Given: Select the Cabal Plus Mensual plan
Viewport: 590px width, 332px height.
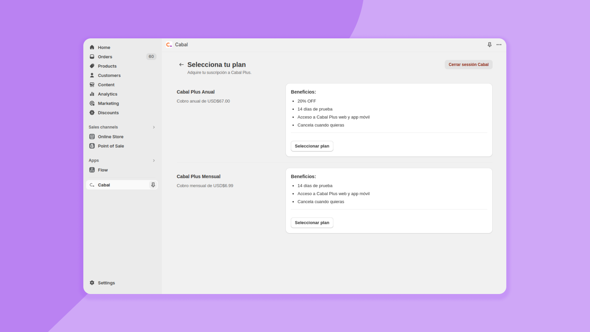Looking at the screenshot, I should [312, 222].
